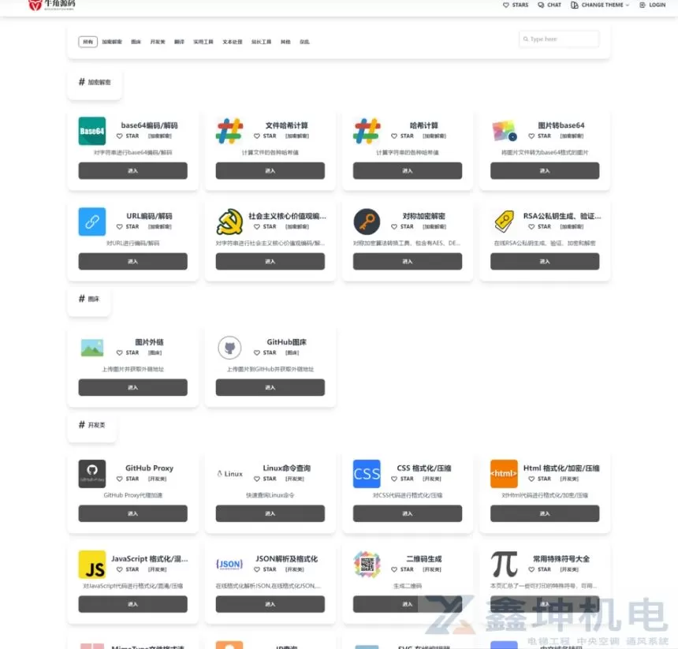
Task: Click the QR code icon for 二维码生成
Action: click(367, 565)
